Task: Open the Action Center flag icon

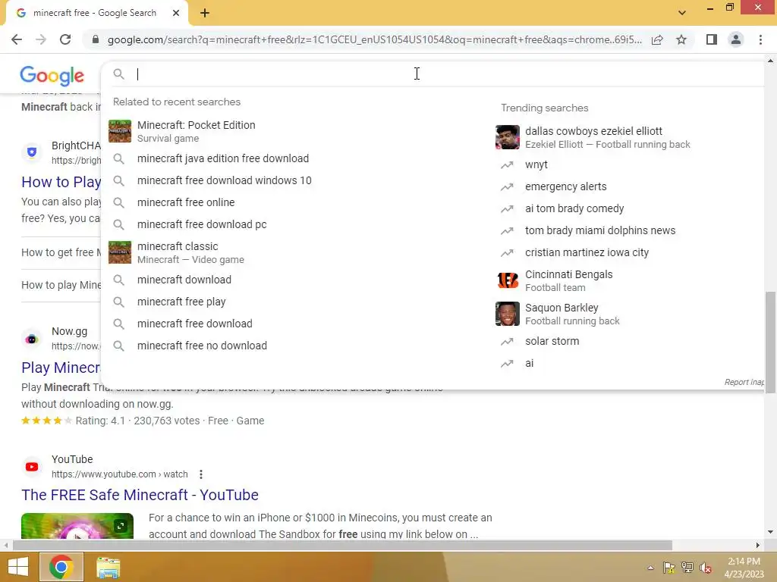Action: [669, 568]
